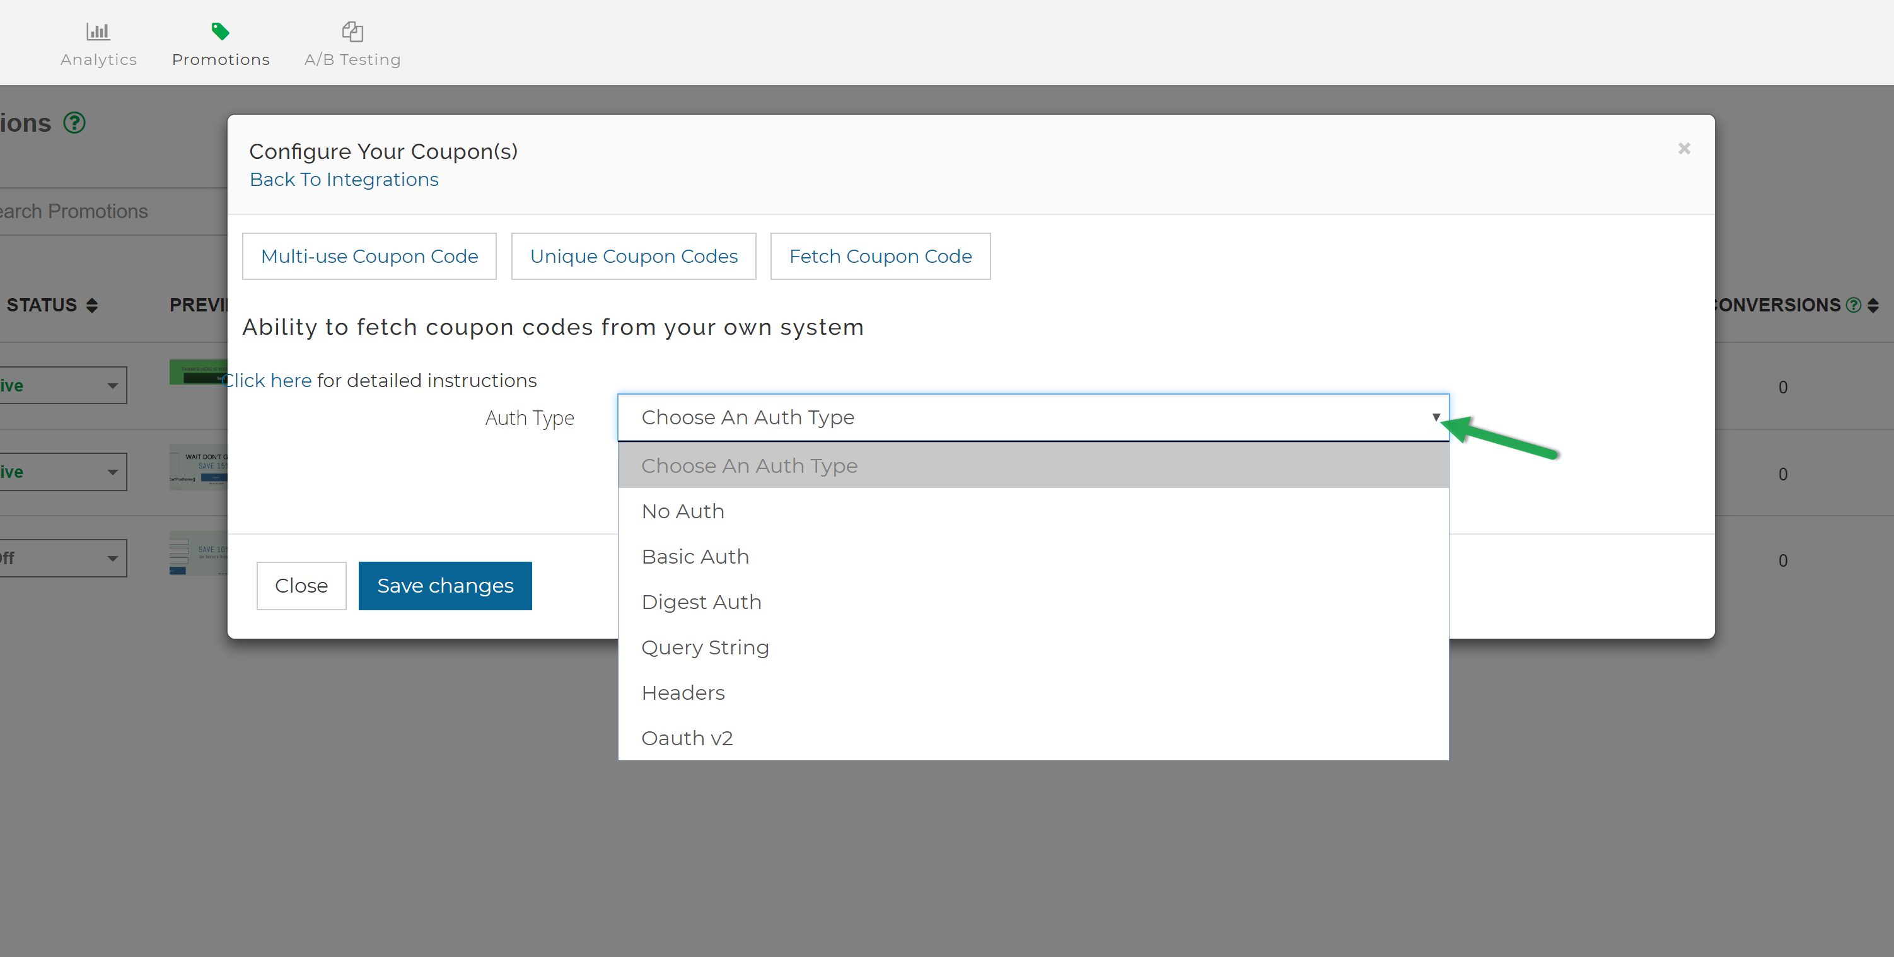Click the help icon next to CONVERSIONS column
Image resolution: width=1894 pixels, height=957 pixels.
(1853, 304)
